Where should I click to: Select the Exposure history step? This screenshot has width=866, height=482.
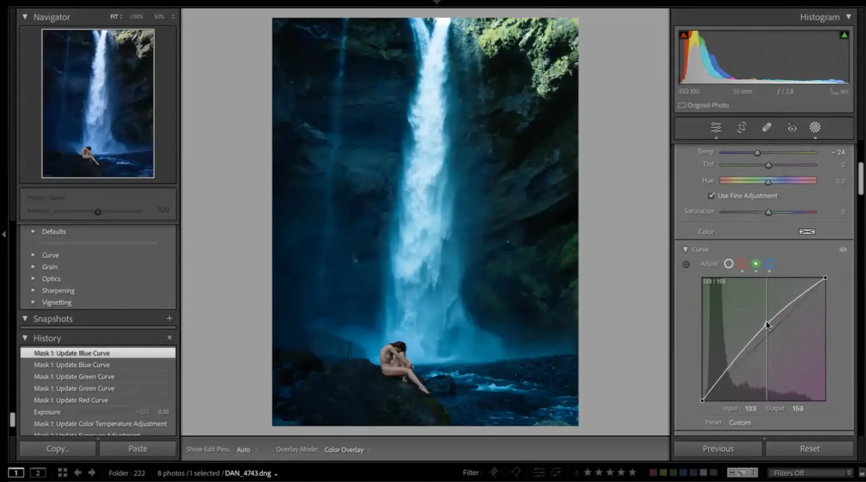coord(47,412)
